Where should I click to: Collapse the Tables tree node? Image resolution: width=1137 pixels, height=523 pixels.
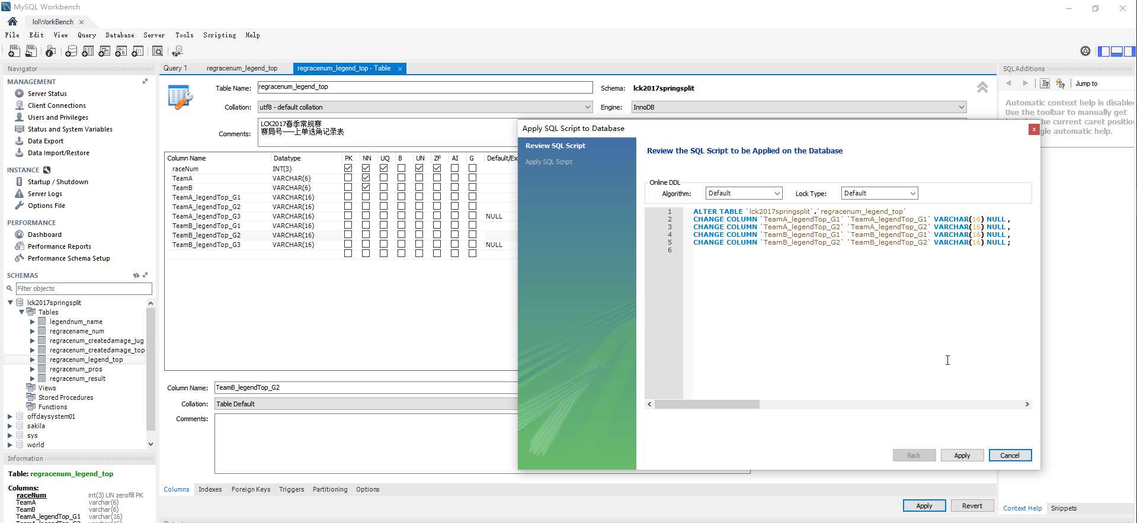[21, 312]
